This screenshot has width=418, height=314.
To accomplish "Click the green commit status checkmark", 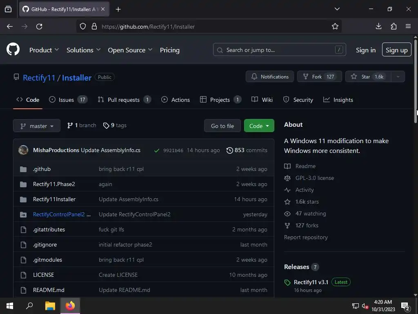I will coord(156,150).
